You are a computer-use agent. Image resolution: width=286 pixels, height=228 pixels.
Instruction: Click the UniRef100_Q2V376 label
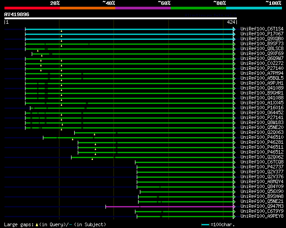(262, 177)
